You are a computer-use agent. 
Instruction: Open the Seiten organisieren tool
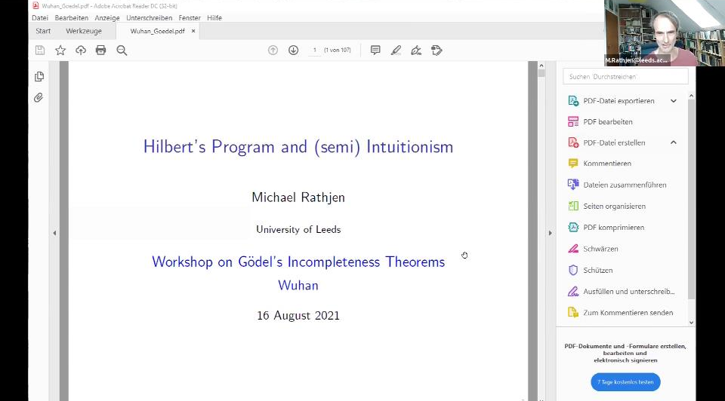614,206
